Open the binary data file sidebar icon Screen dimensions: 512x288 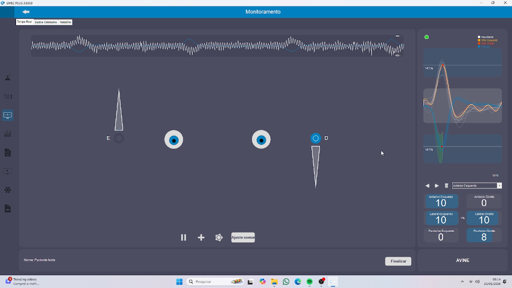tap(7, 153)
